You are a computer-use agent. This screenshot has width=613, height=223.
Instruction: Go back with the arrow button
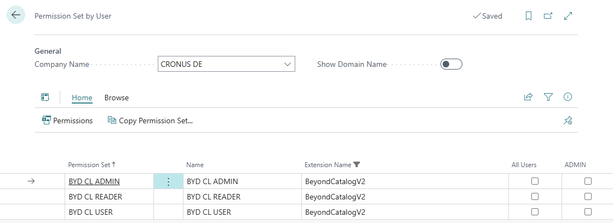click(16, 15)
